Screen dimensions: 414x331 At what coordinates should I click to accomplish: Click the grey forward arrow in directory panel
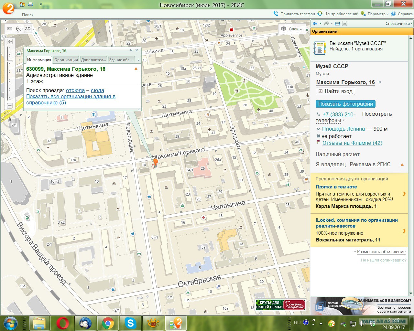pos(326,24)
